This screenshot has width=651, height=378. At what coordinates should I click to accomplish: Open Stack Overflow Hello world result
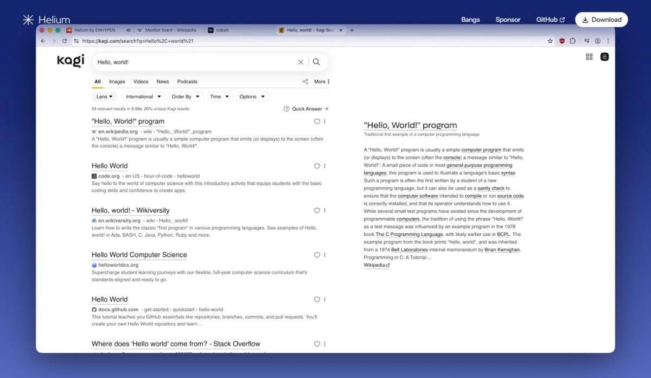[176, 344]
